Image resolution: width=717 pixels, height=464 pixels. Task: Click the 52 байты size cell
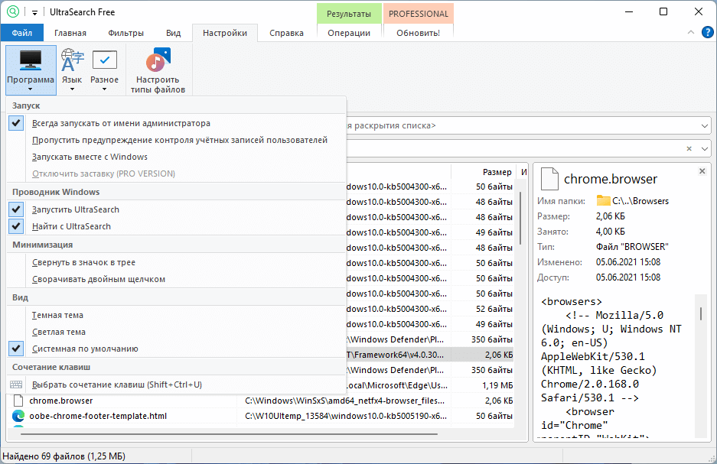(494, 309)
